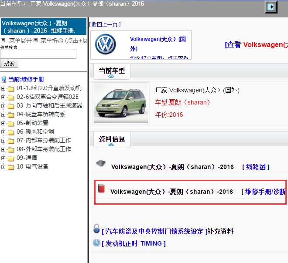This screenshot has width=288, height=263.
Task: Select tree item 06-暖风和空调
Action: [x=35, y=132]
